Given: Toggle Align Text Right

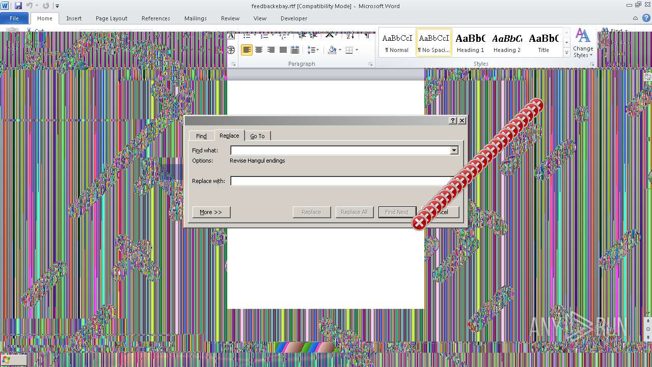Looking at the screenshot, I should (x=271, y=50).
